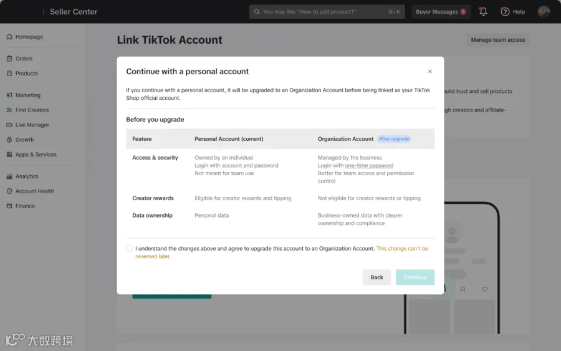Click the profile avatar on phone preview

point(452,233)
